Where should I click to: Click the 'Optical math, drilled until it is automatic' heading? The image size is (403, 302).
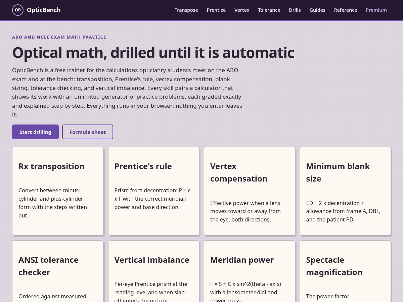click(x=153, y=53)
